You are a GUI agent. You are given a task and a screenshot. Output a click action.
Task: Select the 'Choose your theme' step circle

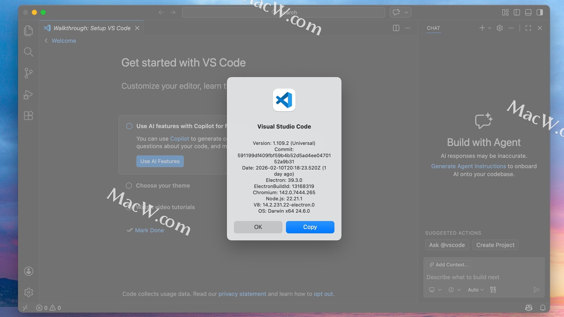click(x=129, y=186)
